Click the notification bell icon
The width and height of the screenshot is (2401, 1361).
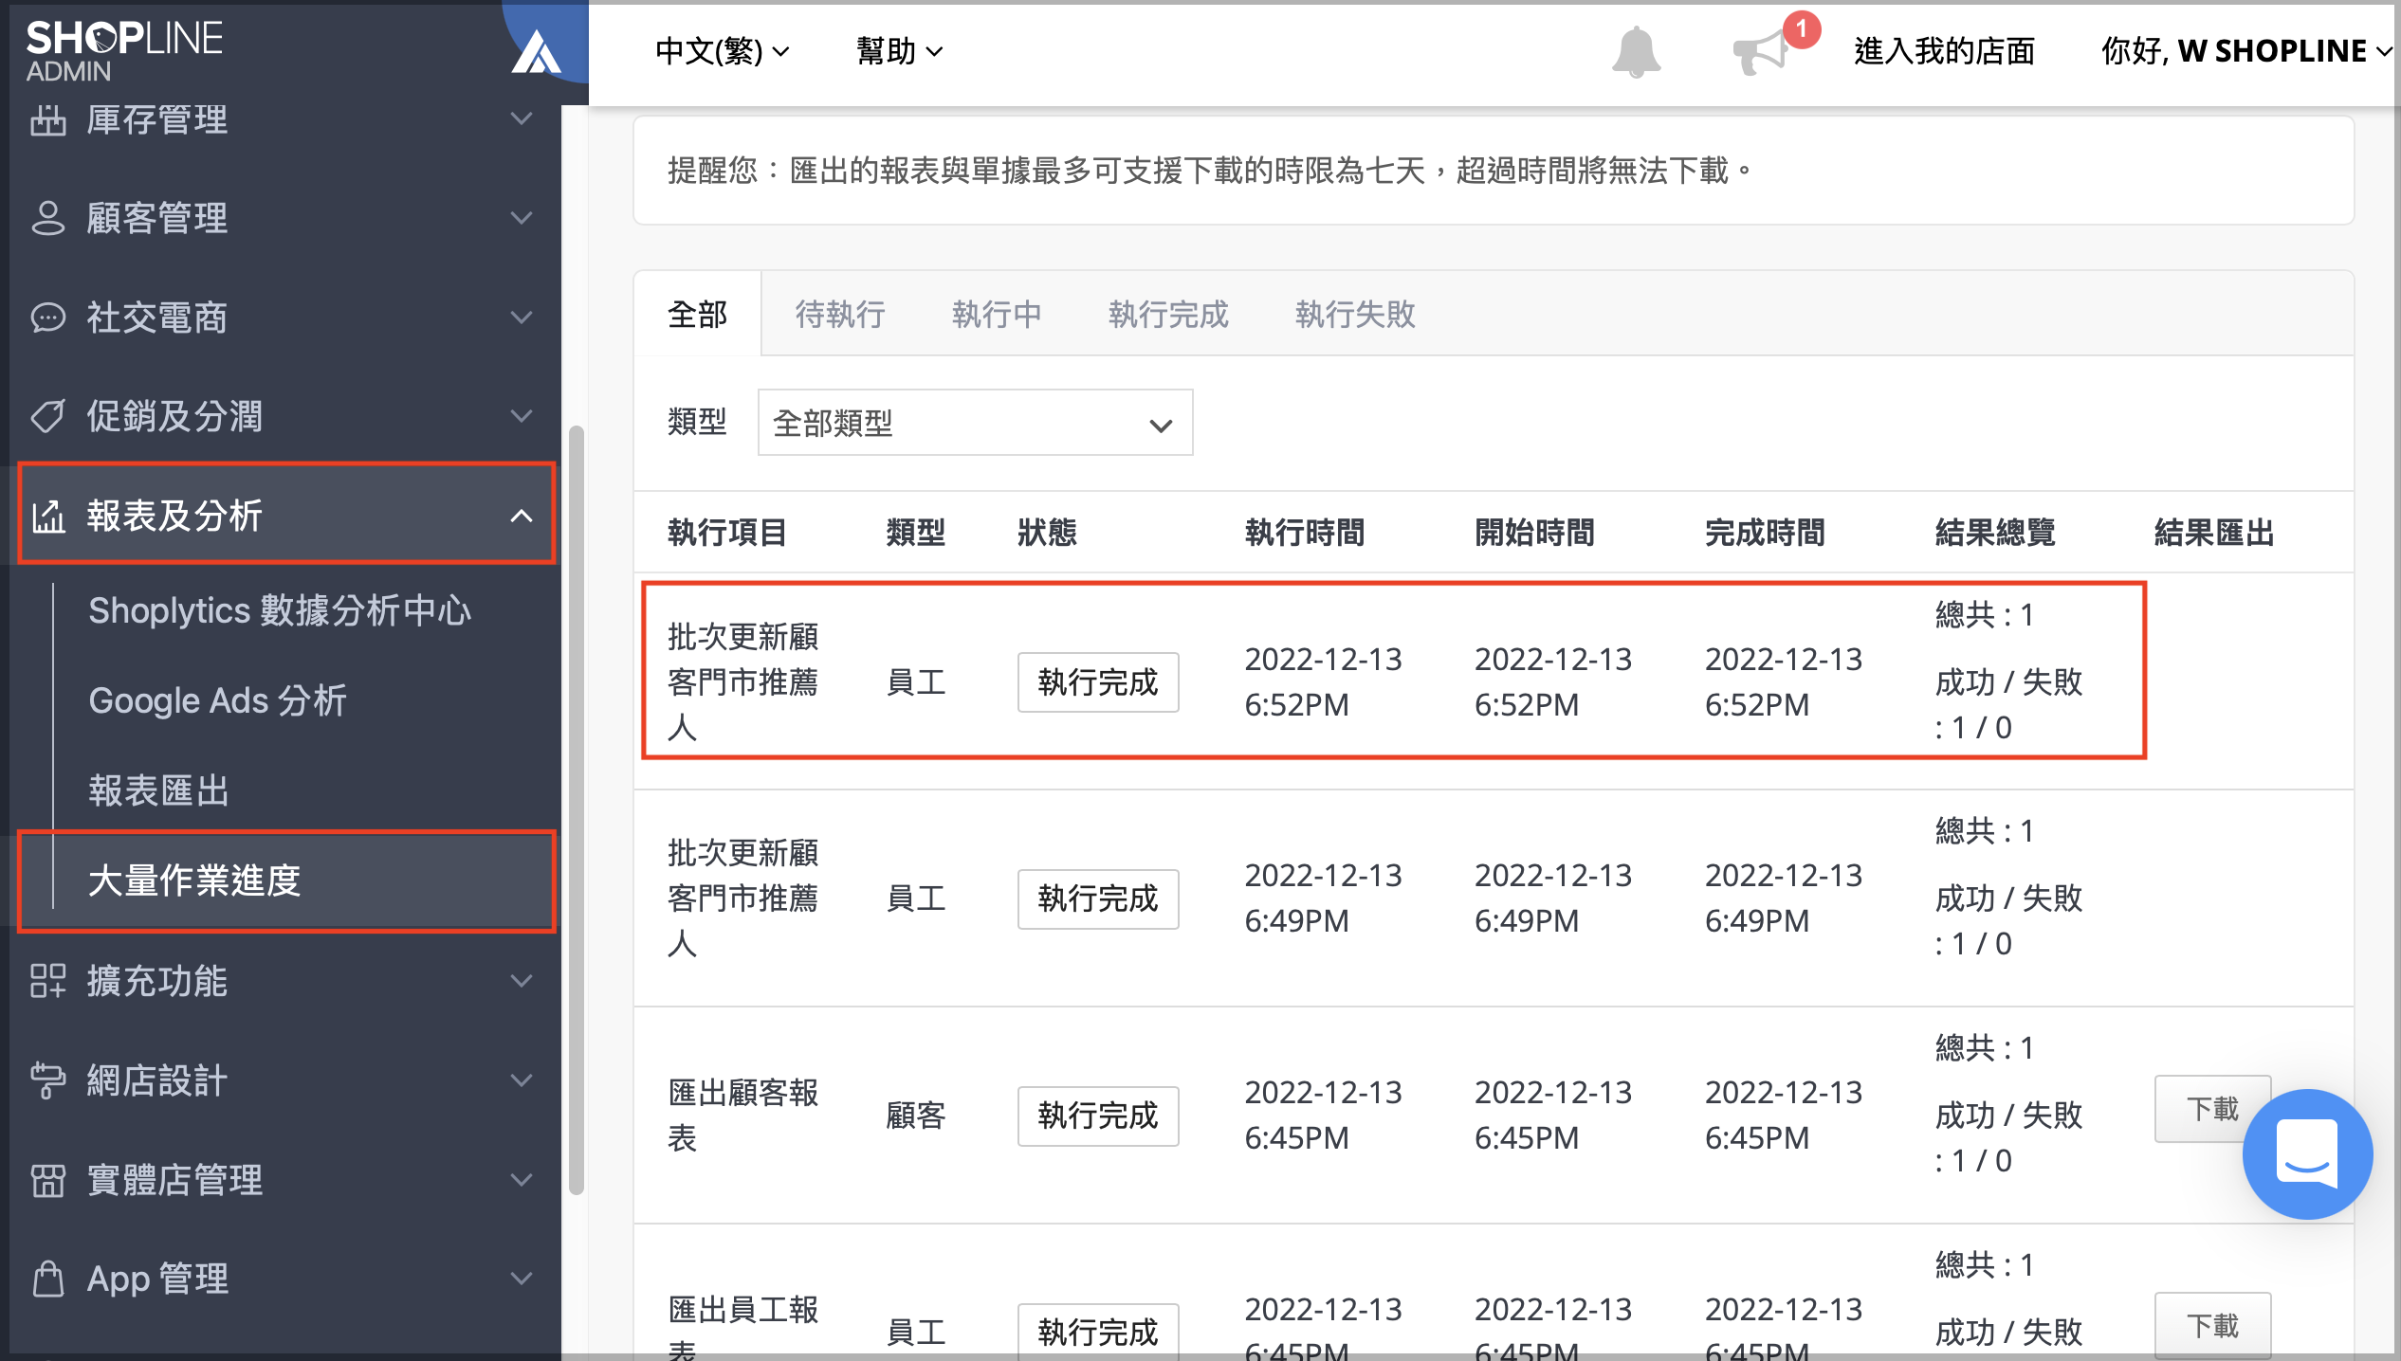[1636, 51]
